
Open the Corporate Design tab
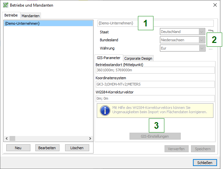pos(138,58)
